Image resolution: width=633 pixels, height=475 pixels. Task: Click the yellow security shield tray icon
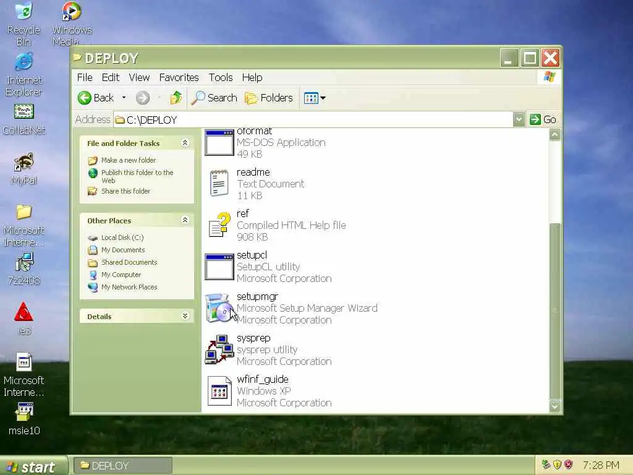click(x=557, y=465)
